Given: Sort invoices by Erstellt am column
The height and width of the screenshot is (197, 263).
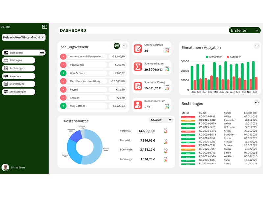Looking at the screenshot, I should 250,113.
